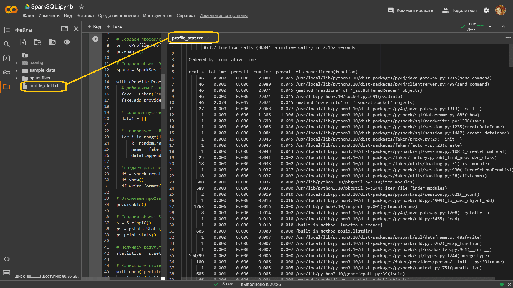Image resolution: width=513 pixels, height=288 pixels.
Task: Expand the sample_data folder
Action: (17, 70)
